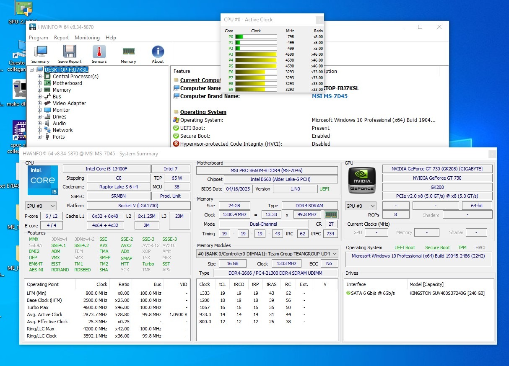Click the green memory chip icon beside the clock

click(x=331, y=215)
